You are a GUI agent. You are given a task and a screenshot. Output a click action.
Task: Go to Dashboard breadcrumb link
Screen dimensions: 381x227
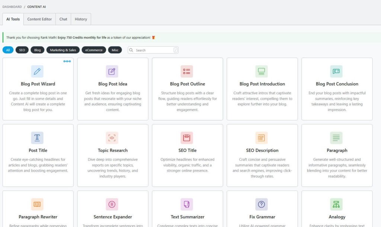point(12,7)
